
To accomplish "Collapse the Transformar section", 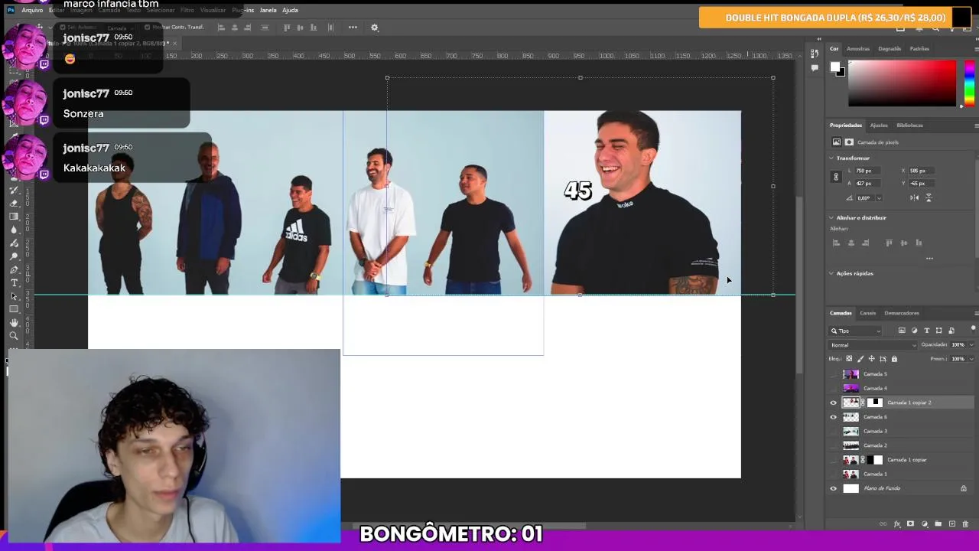I will 831,158.
